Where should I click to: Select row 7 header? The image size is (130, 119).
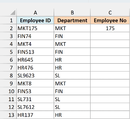[x=8, y=68]
